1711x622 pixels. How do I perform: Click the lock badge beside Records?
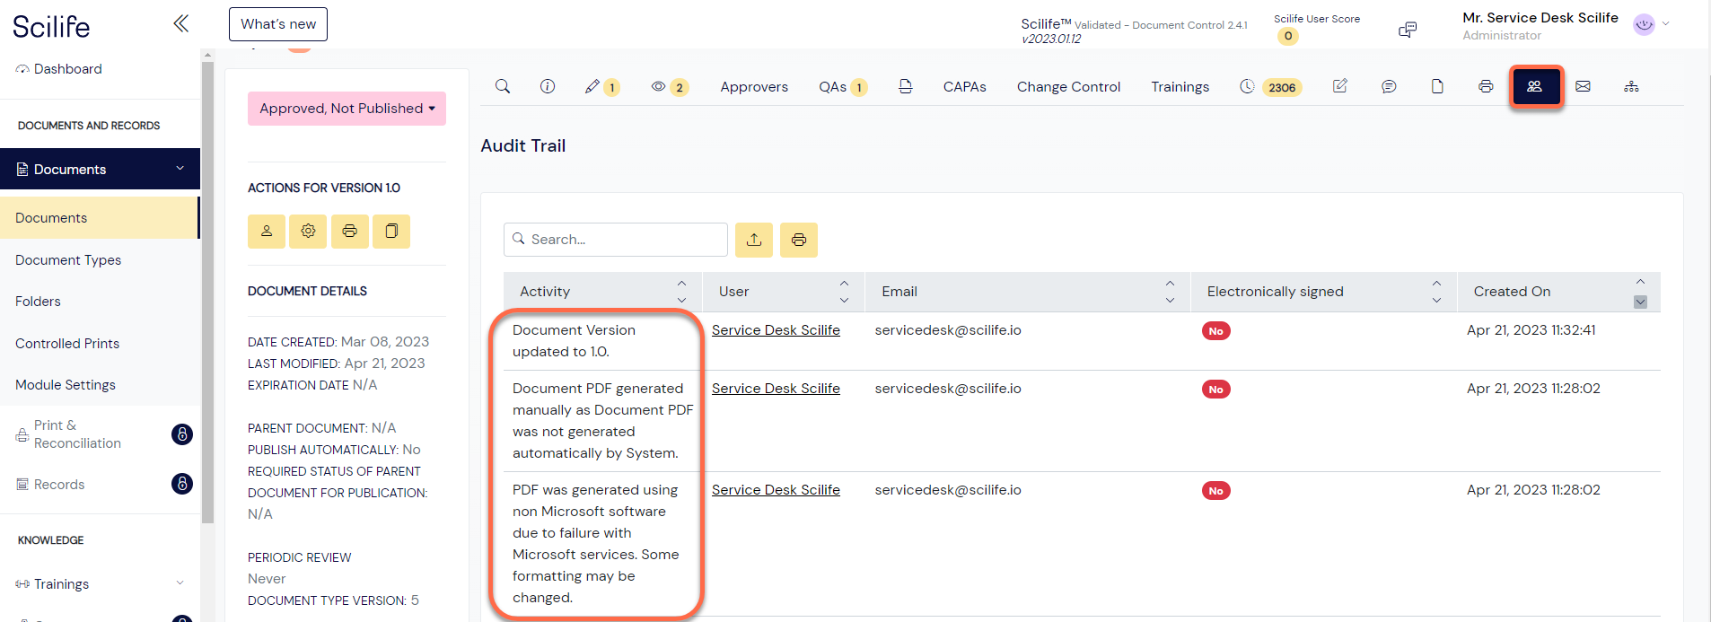(x=182, y=484)
